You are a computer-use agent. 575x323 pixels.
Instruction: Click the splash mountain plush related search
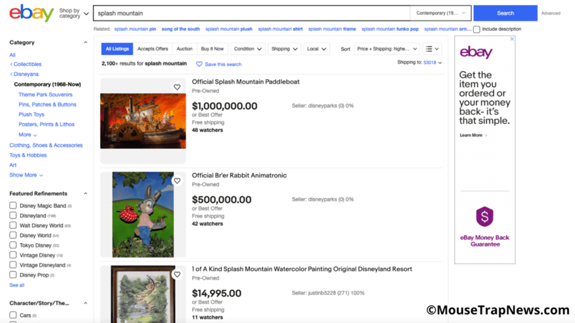point(229,29)
